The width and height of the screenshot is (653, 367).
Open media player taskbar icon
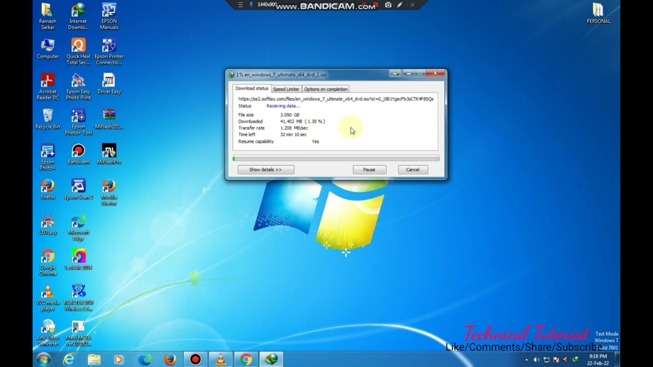(x=119, y=359)
